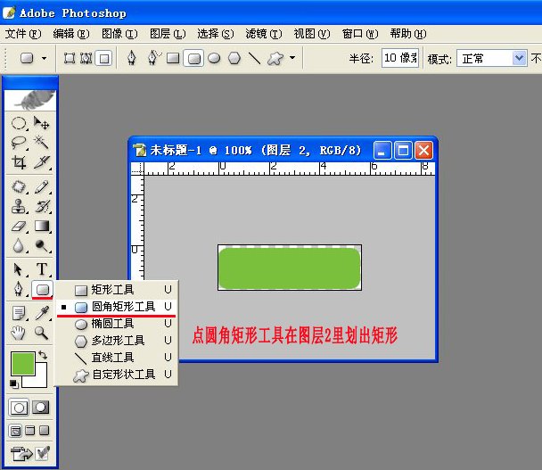
Task: Choose Line shape in options bar
Action: click(x=255, y=58)
